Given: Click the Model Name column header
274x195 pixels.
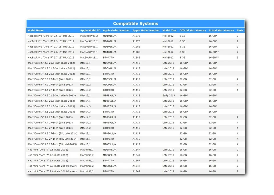Looking at the screenshot, I should pyautogui.click(x=35, y=30).
